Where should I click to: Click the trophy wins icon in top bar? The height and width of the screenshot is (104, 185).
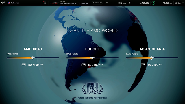130,3
